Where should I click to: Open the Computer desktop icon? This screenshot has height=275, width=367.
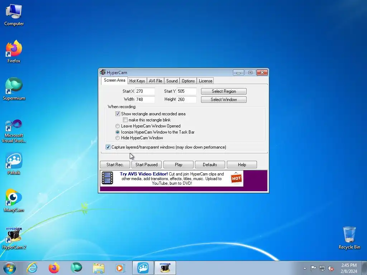[x=14, y=15]
